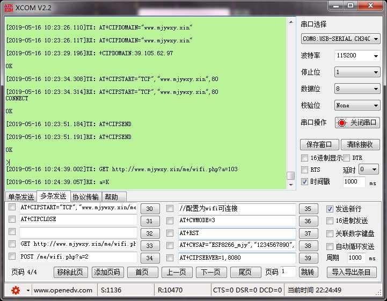The width and height of the screenshot is (387, 301).
Task: Click the AT+CWSAP ESP8266_mjy input field
Action: (x=237, y=245)
